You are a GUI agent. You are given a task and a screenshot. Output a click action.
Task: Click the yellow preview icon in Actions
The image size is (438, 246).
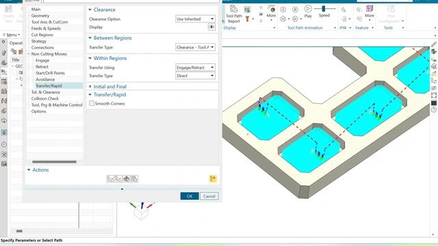(x=213, y=179)
